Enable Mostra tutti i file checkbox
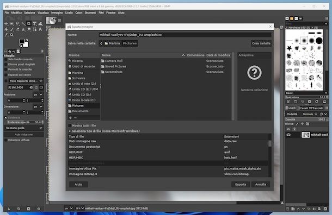The image size is (332, 215). (x=70, y=125)
